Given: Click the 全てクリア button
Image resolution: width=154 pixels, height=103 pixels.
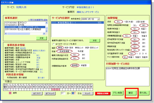Looking at the screenshot, I should [x=37, y=93].
